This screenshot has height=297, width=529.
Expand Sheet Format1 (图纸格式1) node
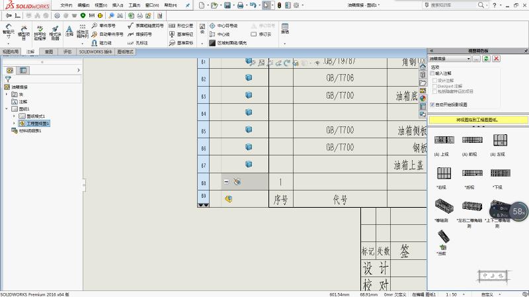[14, 116]
